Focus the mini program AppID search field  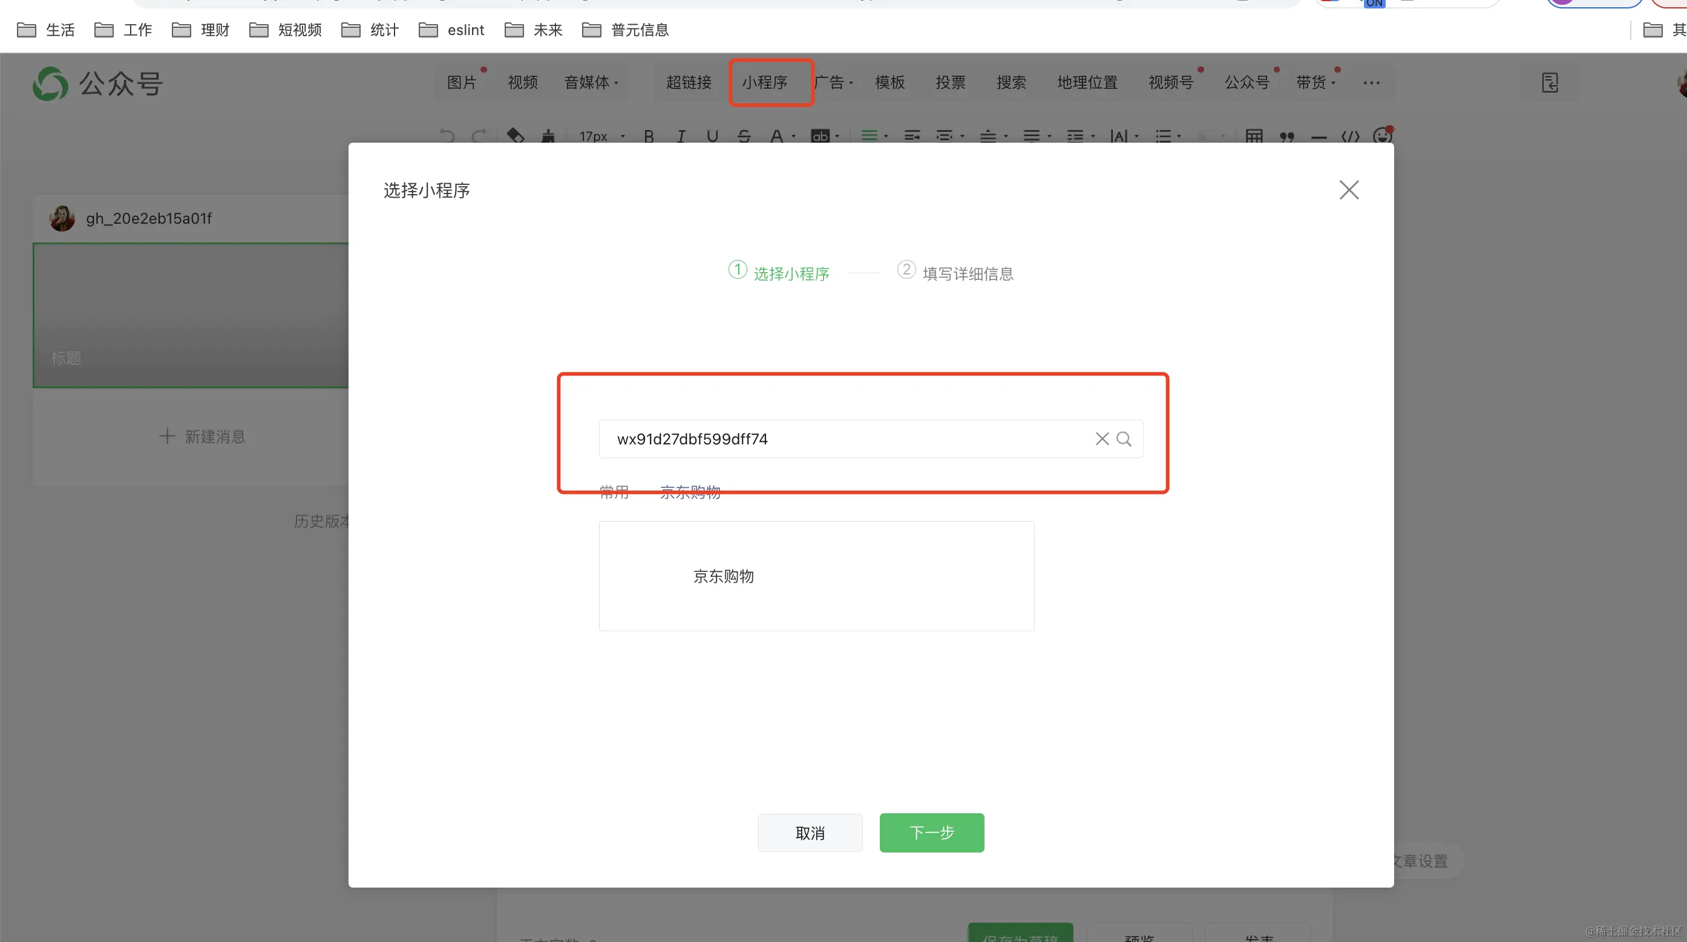[845, 439]
